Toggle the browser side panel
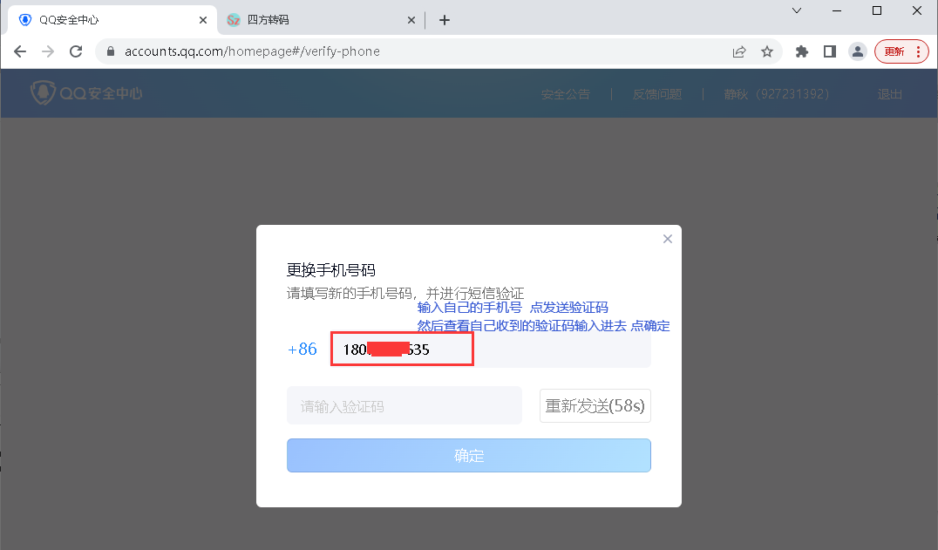This screenshot has height=550, width=938. (830, 51)
